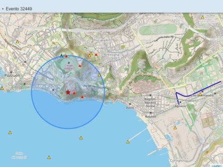The height and width of the screenshot is (167, 223).
Task: Select the red triangle on the coastline
Action: pos(82,97)
